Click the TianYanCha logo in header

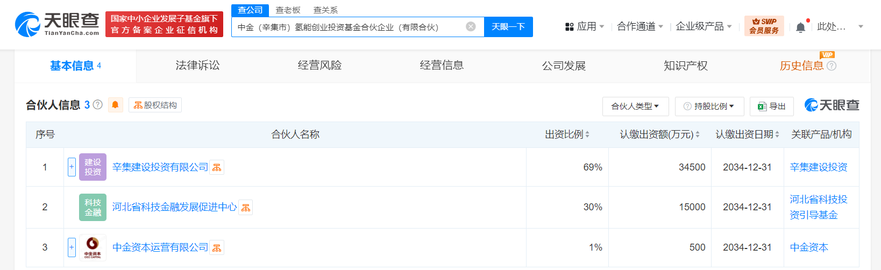click(x=57, y=24)
